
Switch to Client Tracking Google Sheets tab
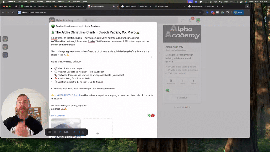click(x=36, y=6)
